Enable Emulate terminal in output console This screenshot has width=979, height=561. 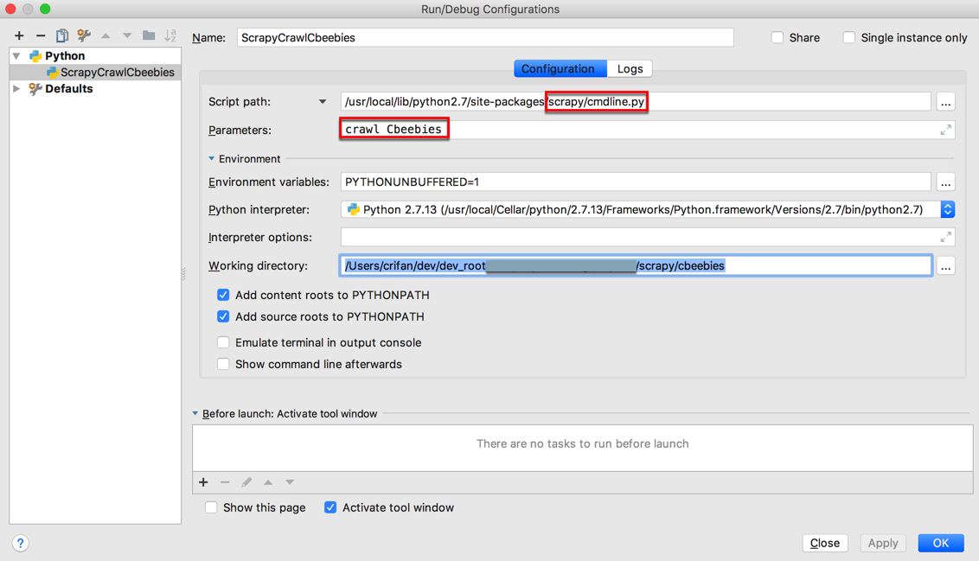(x=223, y=342)
